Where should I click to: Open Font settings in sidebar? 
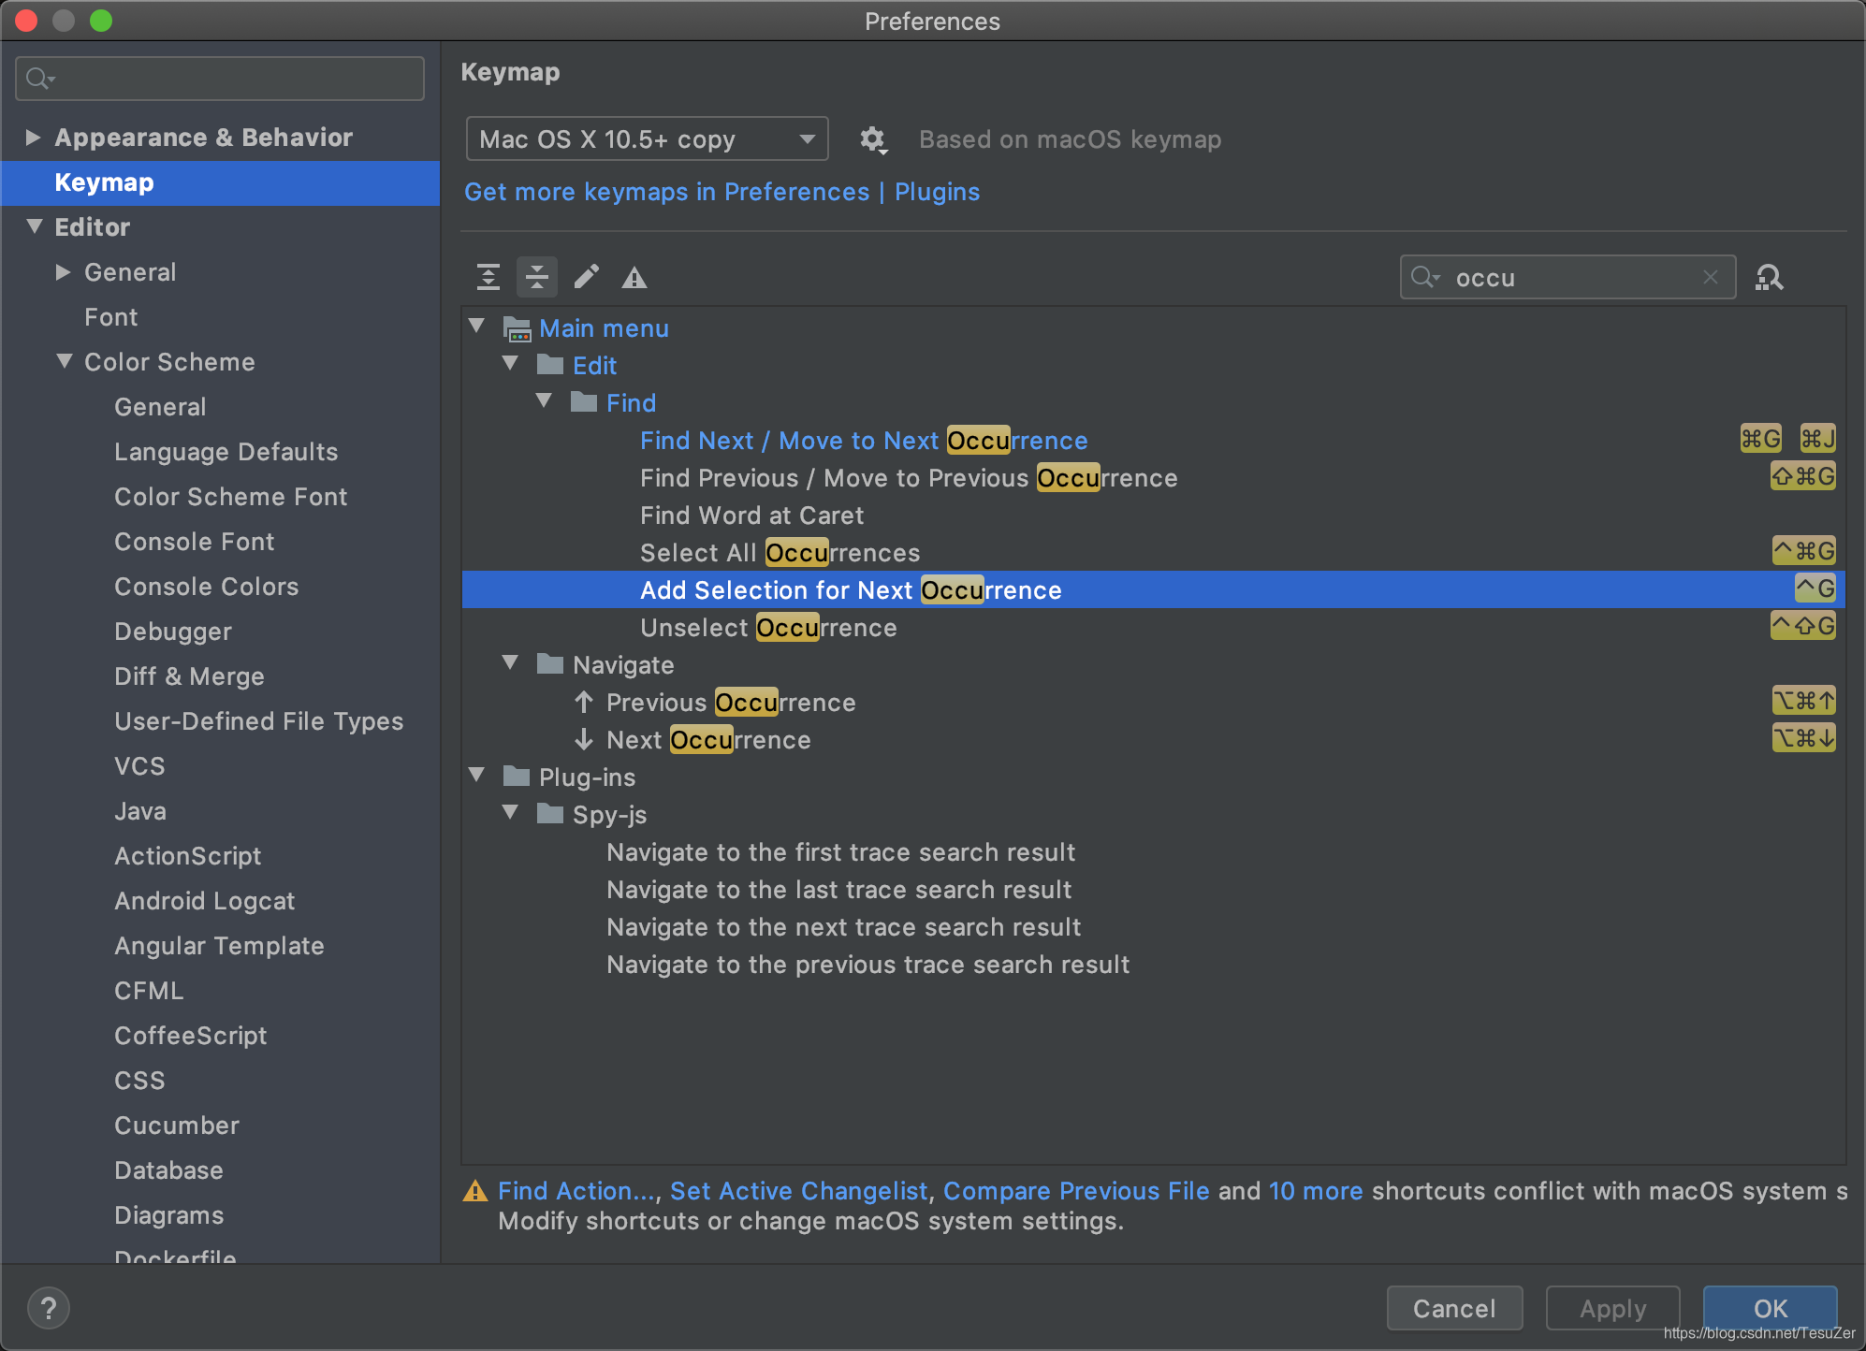coord(111,317)
